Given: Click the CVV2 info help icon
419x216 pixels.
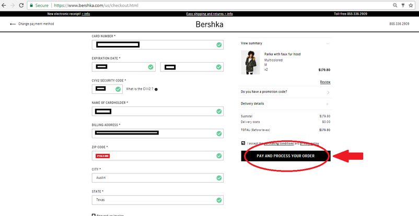Looking at the screenshot, I should tap(156, 89).
